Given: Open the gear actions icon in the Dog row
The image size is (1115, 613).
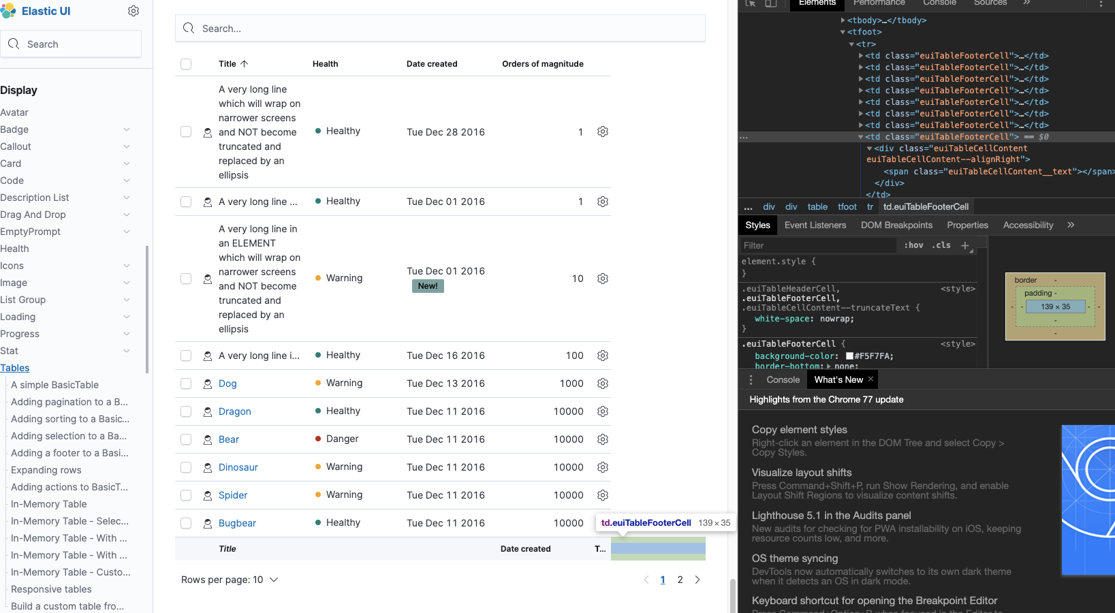Looking at the screenshot, I should coord(602,383).
